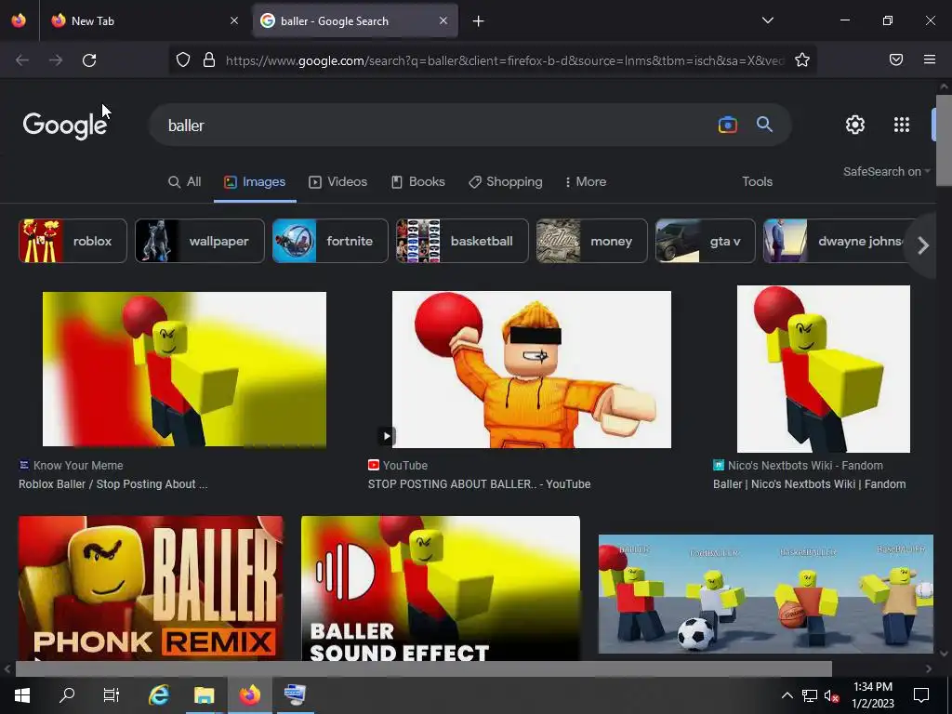
Task: Open Task View from the taskbar
Action: click(x=112, y=694)
